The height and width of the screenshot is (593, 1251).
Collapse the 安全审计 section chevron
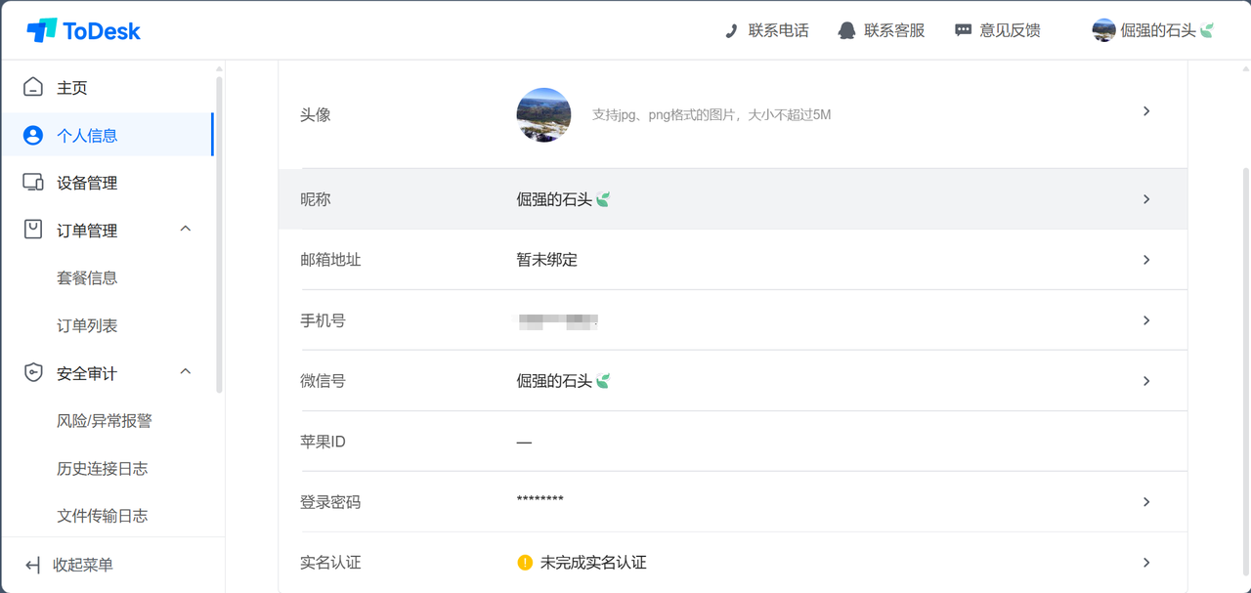[186, 372]
